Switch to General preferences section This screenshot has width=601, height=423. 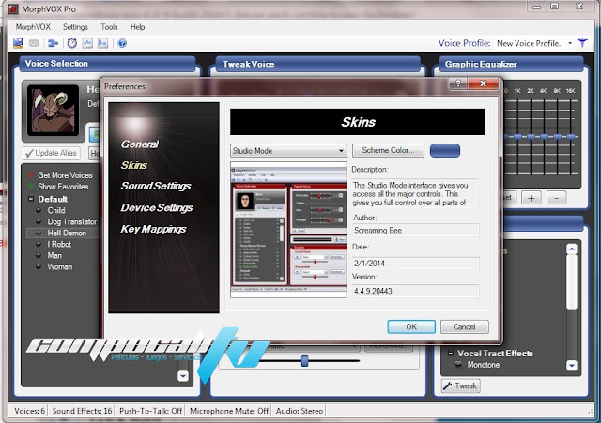[x=140, y=144]
